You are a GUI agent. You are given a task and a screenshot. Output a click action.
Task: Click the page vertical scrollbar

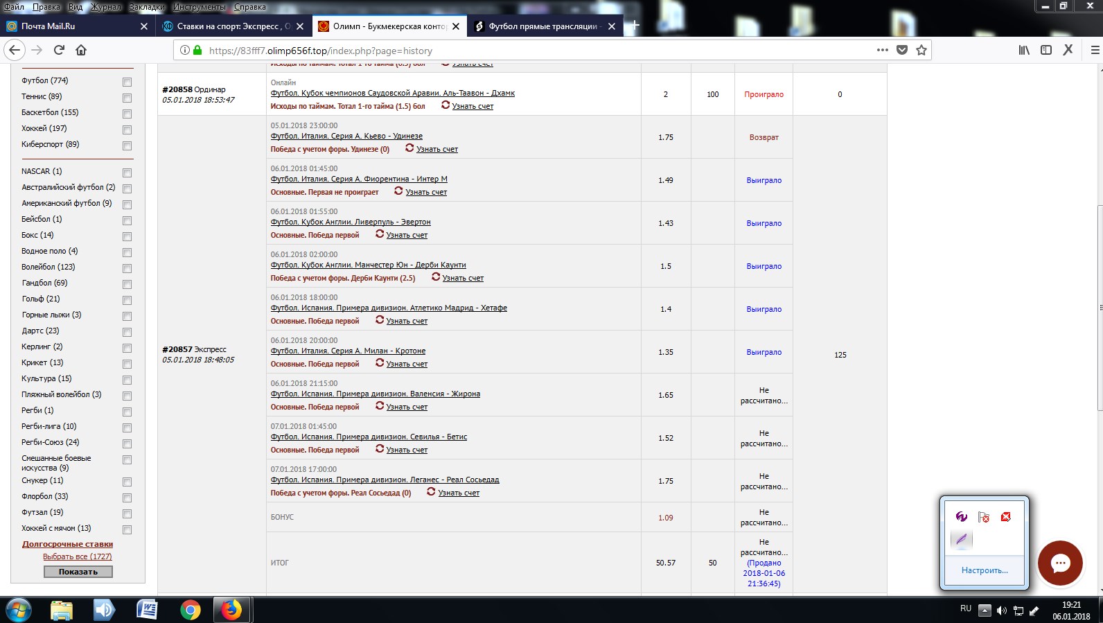pyautogui.click(x=1099, y=309)
